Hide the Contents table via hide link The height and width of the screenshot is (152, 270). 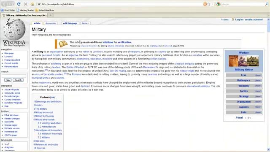coord(53,98)
